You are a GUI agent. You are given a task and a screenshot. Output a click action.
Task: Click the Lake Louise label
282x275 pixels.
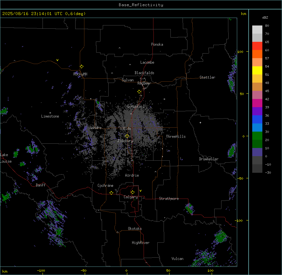pyautogui.click(x=6, y=158)
